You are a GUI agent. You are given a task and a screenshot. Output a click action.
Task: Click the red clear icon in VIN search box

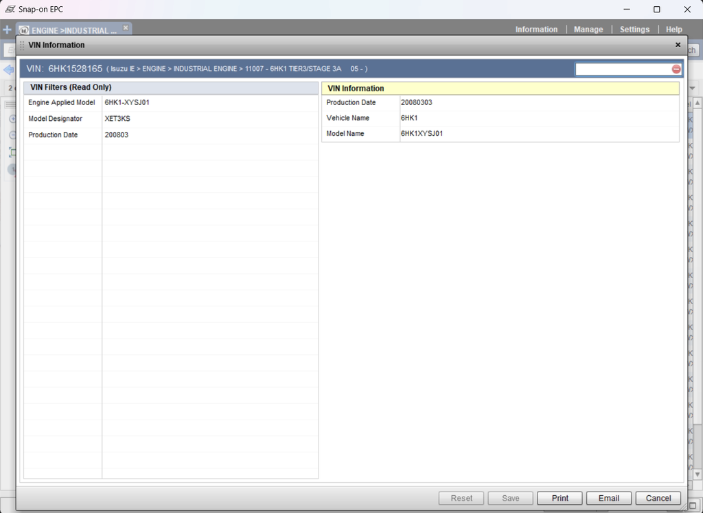click(676, 69)
